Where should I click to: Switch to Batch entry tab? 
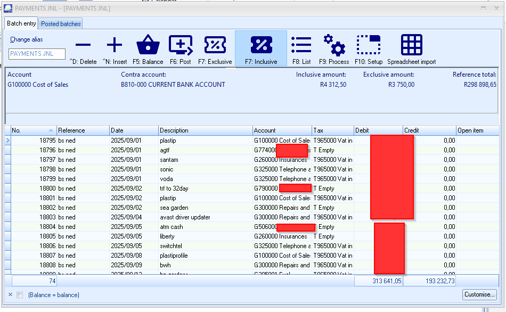tap(21, 23)
